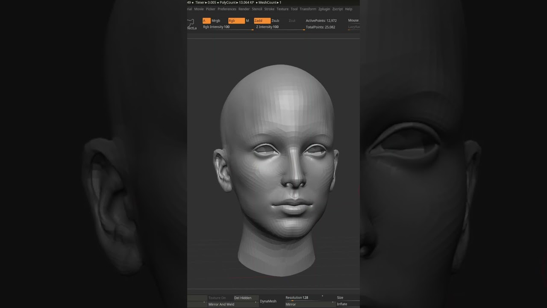Click the Mouse Average setting
The image size is (547, 308).
353,21
